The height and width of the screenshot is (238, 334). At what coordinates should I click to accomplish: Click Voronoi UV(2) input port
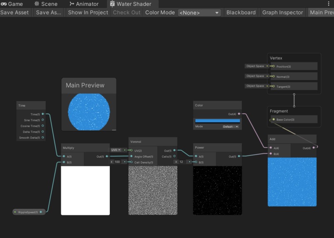point(131,150)
